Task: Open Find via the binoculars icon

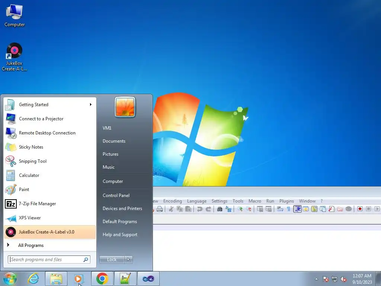Action: (x=220, y=209)
